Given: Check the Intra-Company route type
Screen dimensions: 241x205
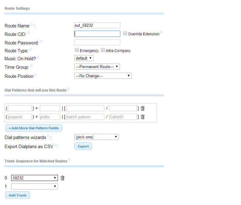Looking at the screenshot, I should 103,50.
